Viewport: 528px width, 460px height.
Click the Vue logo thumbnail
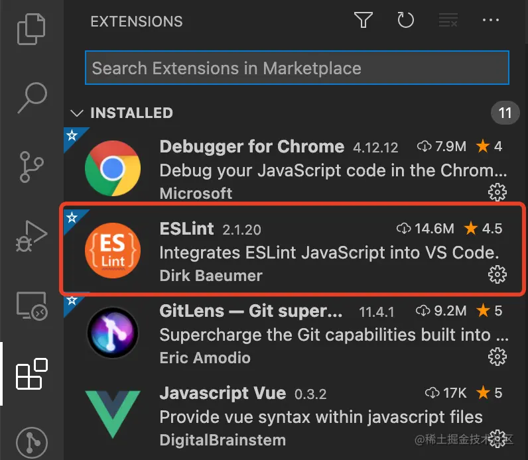coord(113,414)
